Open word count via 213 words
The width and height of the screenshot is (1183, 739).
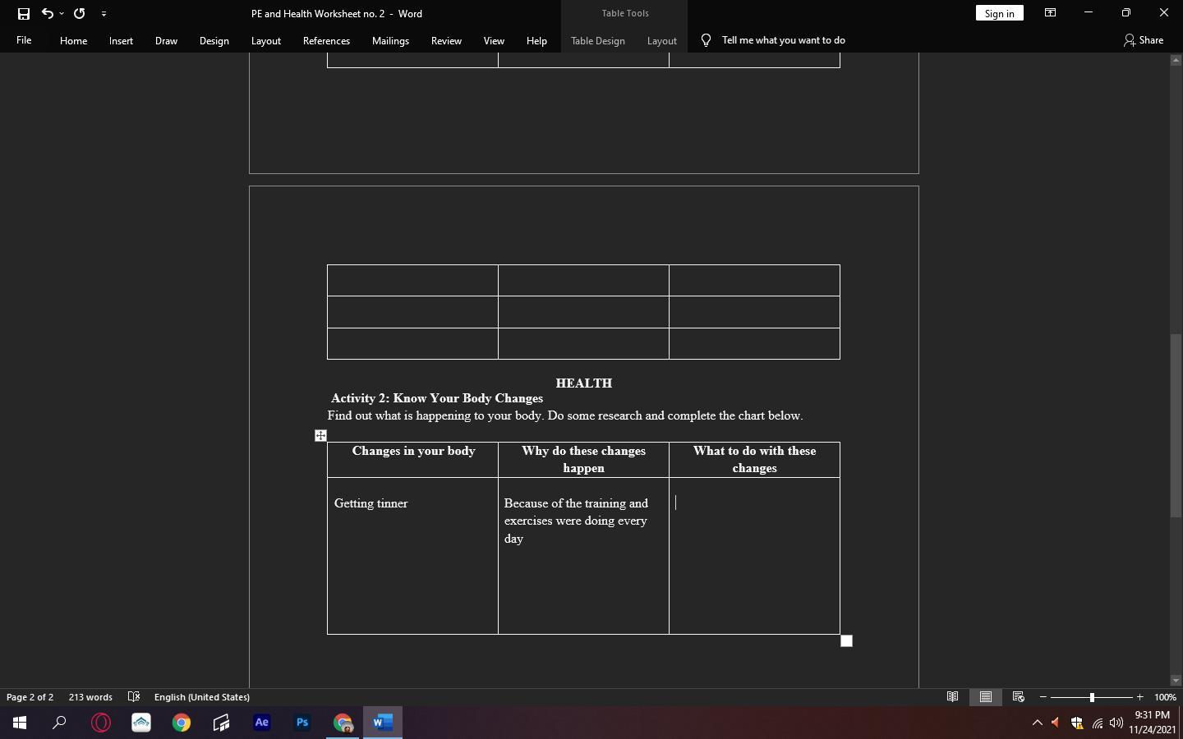click(x=90, y=697)
